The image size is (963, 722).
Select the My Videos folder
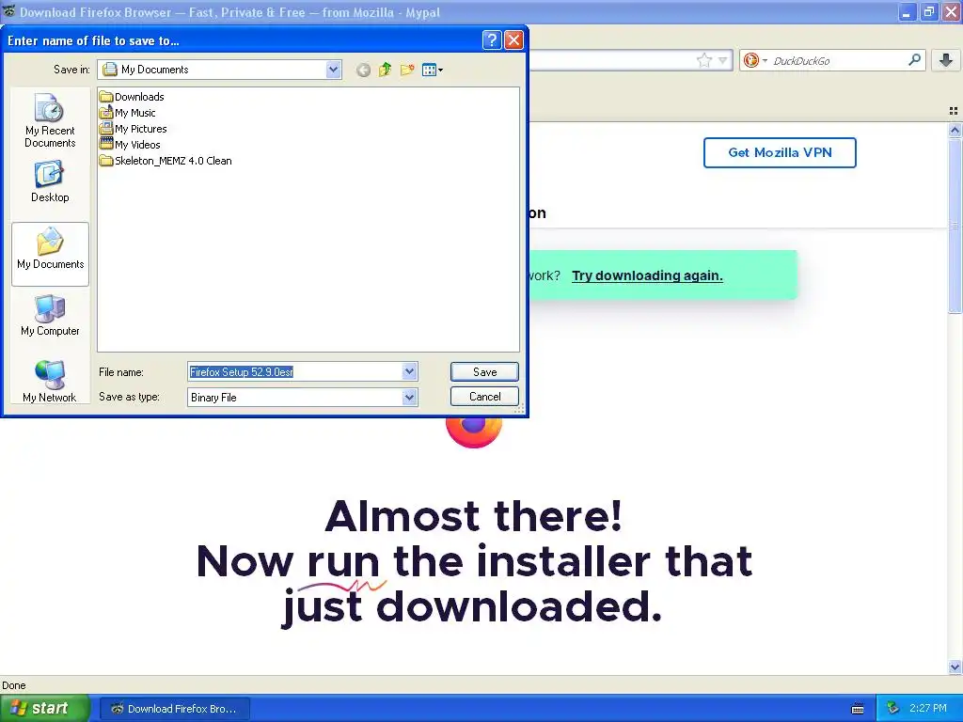[x=130, y=144]
